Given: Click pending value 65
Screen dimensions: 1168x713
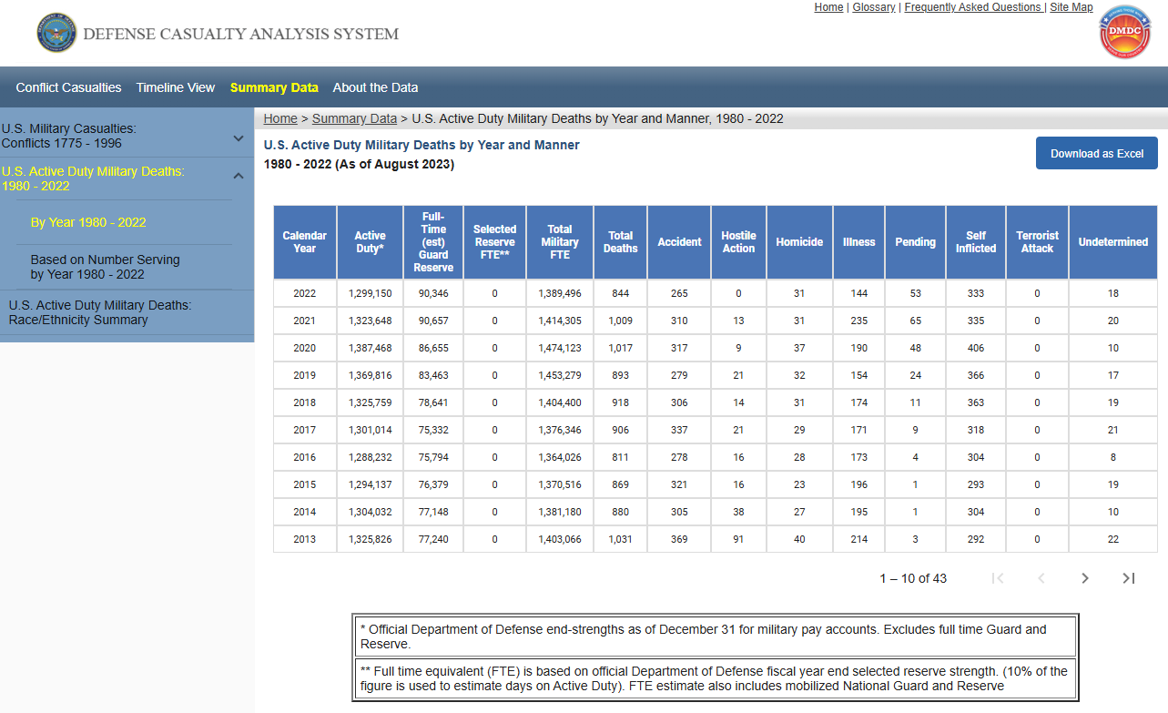Looking at the screenshot, I should [915, 321].
